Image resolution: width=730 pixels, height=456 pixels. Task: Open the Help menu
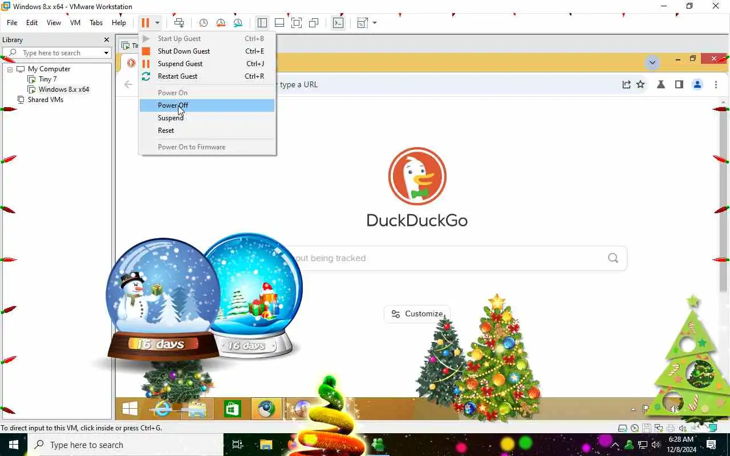click(119, 23)
